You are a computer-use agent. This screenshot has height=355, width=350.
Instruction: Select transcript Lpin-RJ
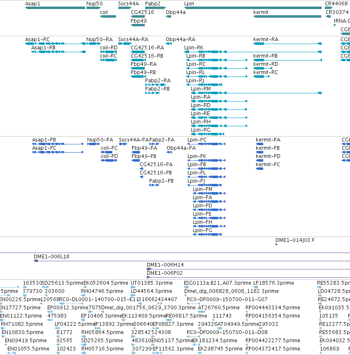click(x=204, y=85)
